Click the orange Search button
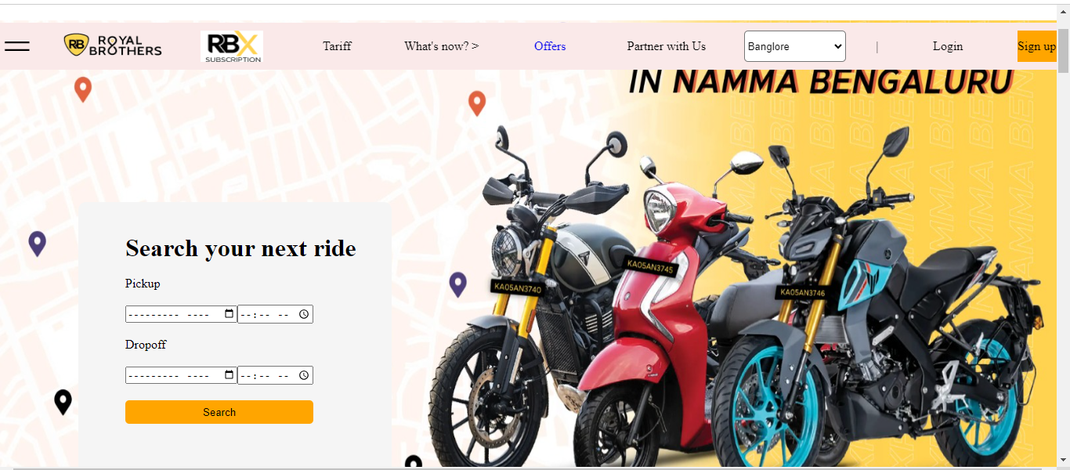1070x470 pixels. [219, 412]
